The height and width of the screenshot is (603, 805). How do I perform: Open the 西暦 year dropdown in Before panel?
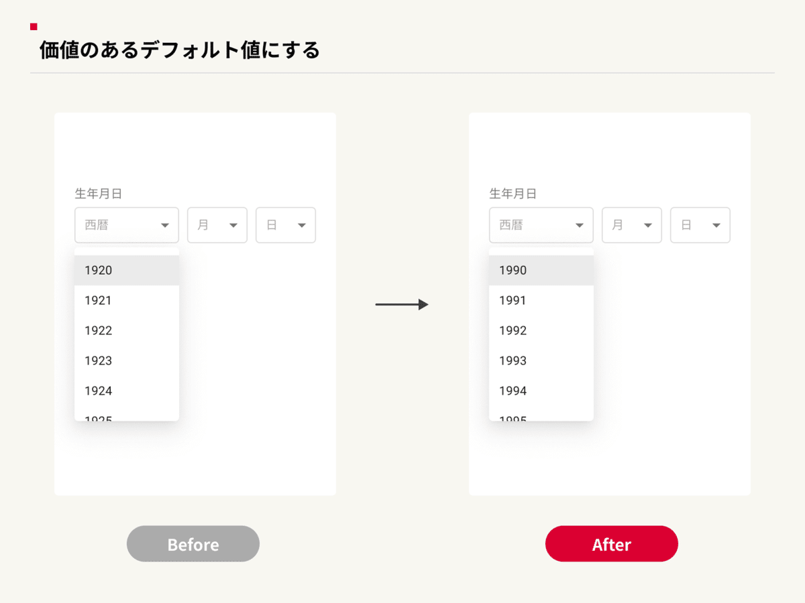[x=127, y=225]
